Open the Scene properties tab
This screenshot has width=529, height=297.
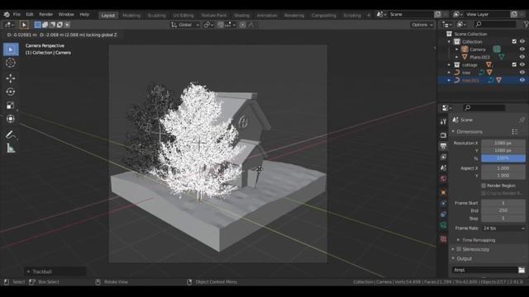(443, 167)
